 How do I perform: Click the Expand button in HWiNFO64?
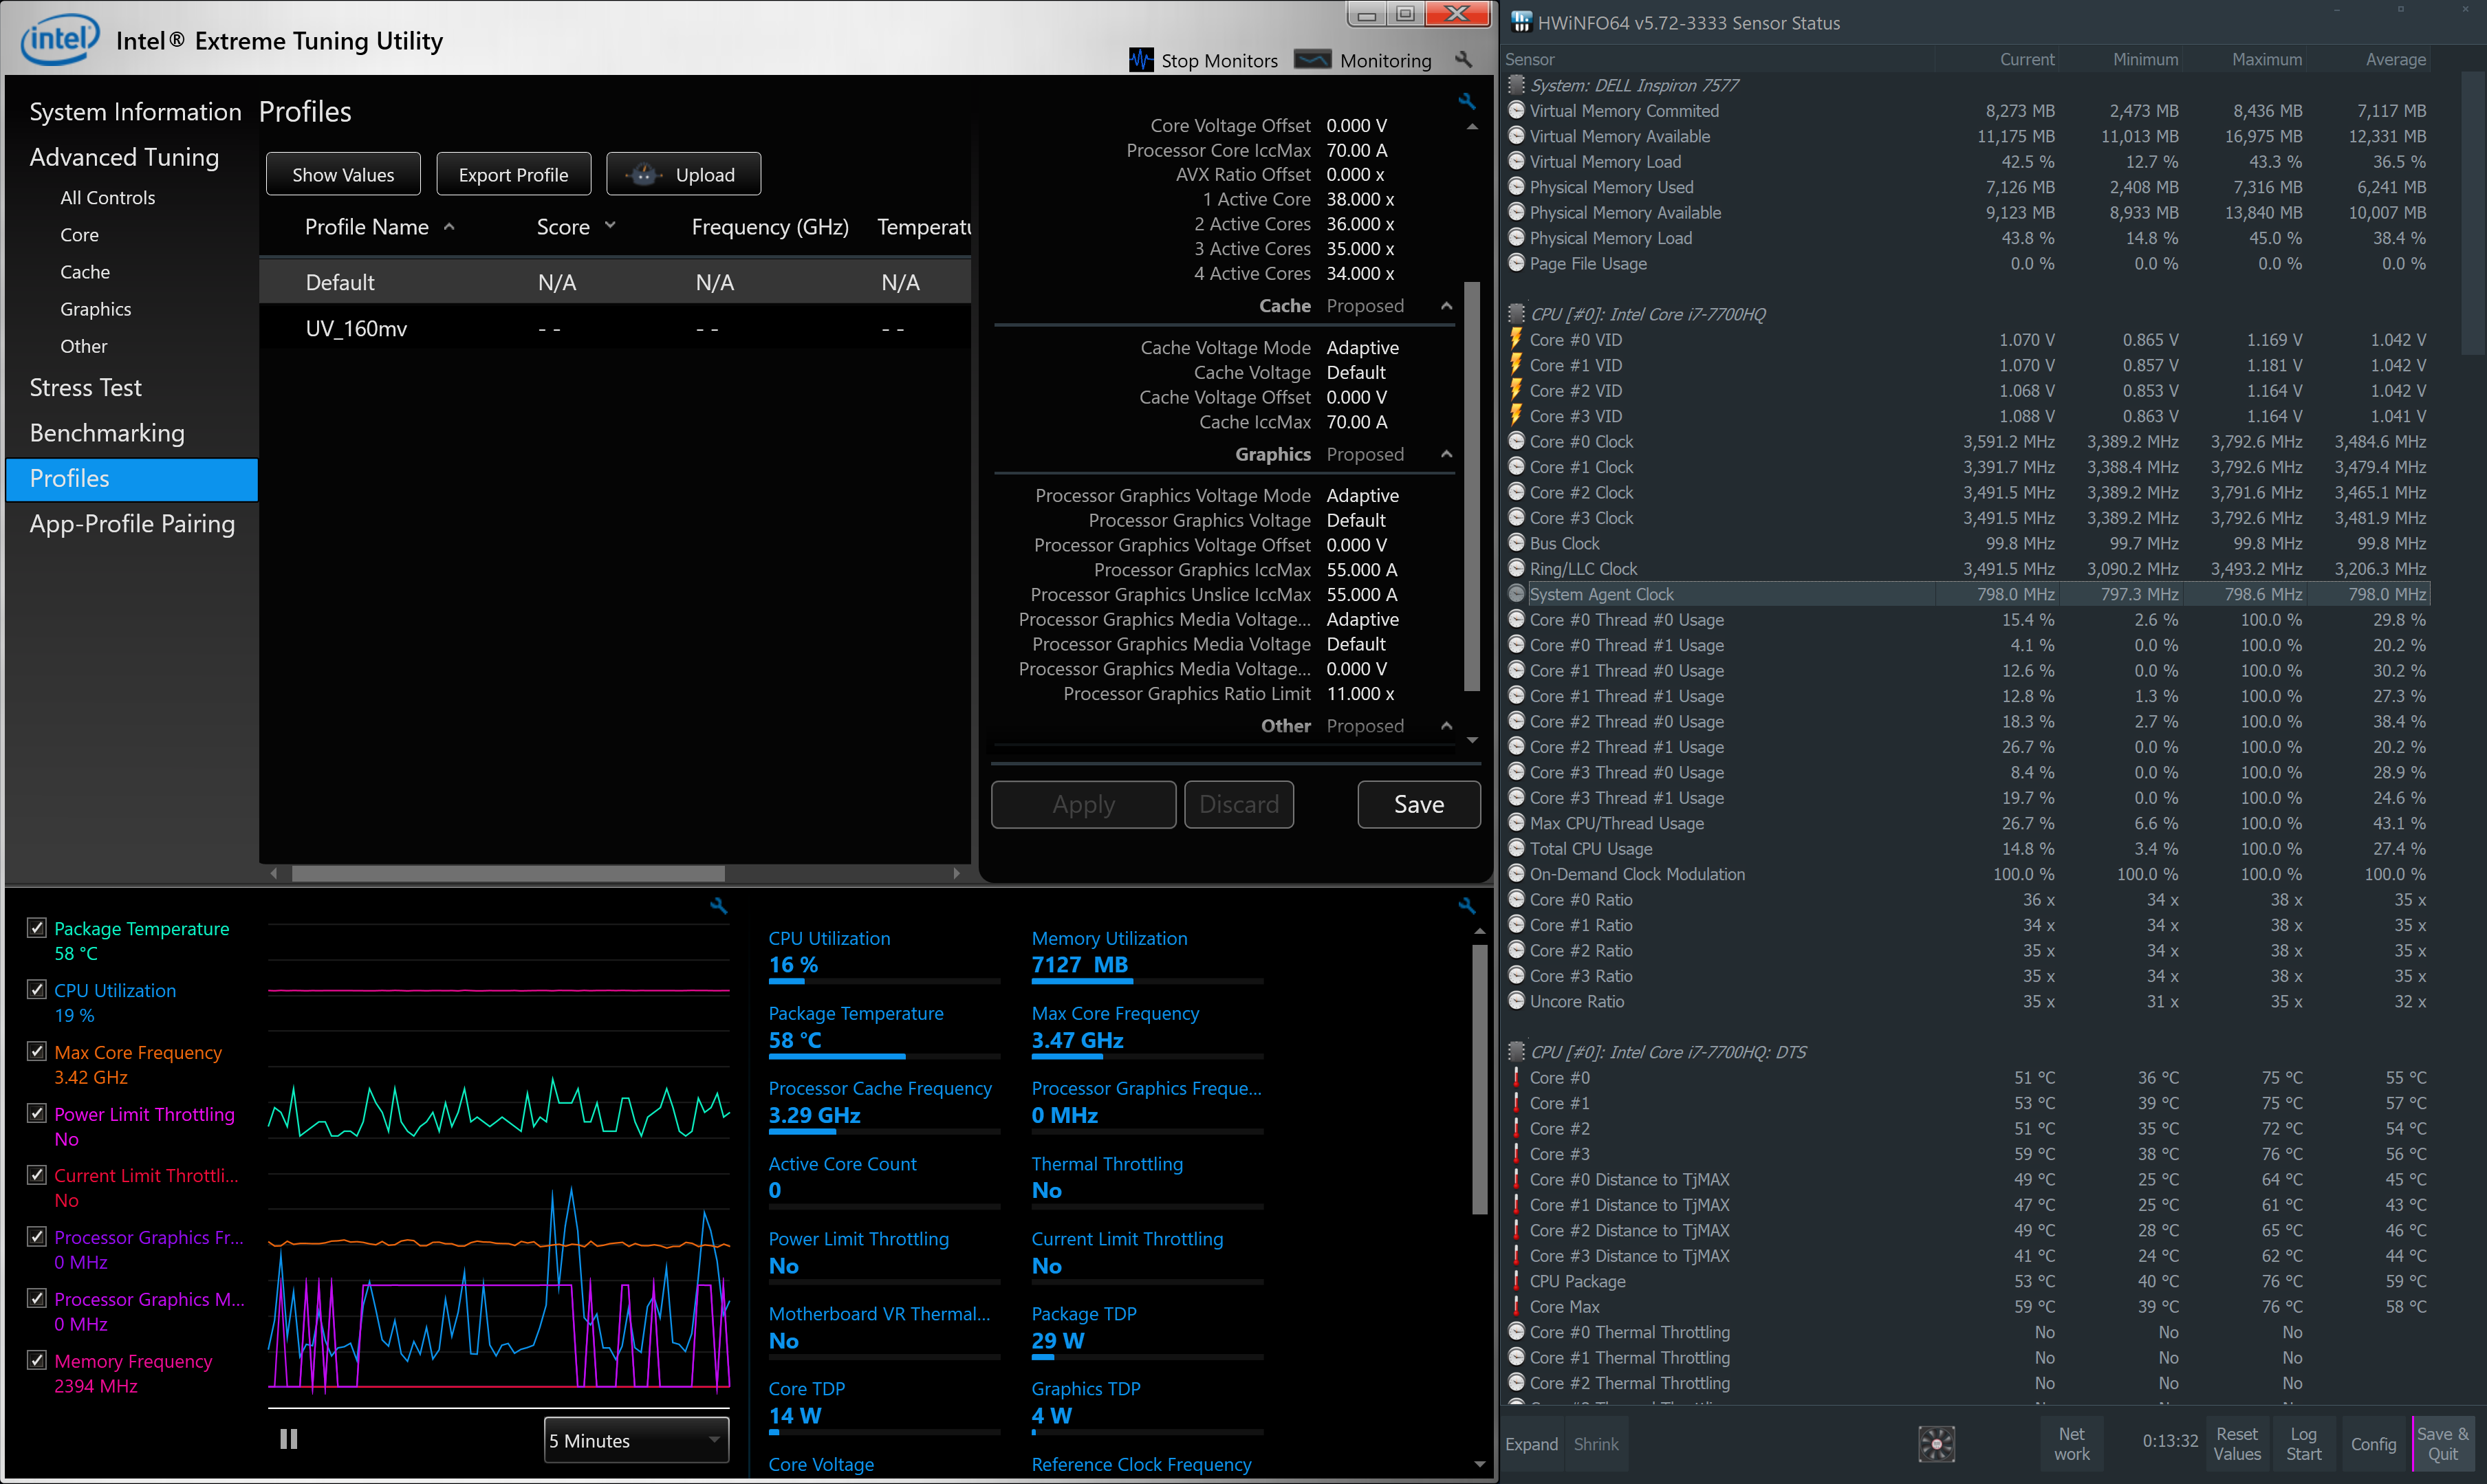(x=1531, y=1443)
